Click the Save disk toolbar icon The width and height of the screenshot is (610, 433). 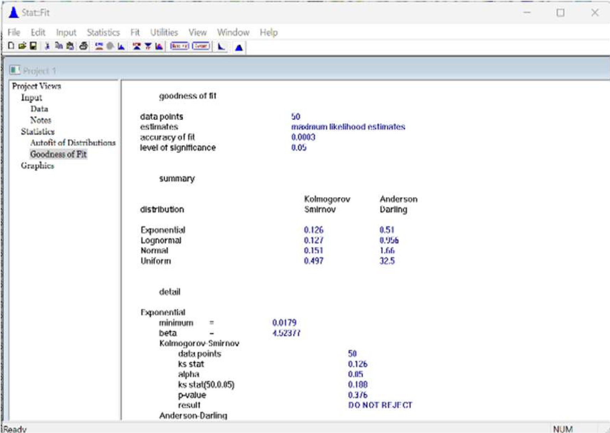[x=33, y=46]
